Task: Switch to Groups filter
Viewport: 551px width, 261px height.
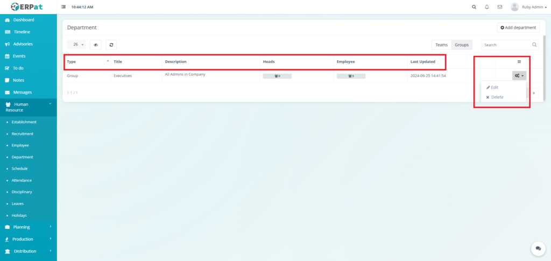Action: (462, 45)
